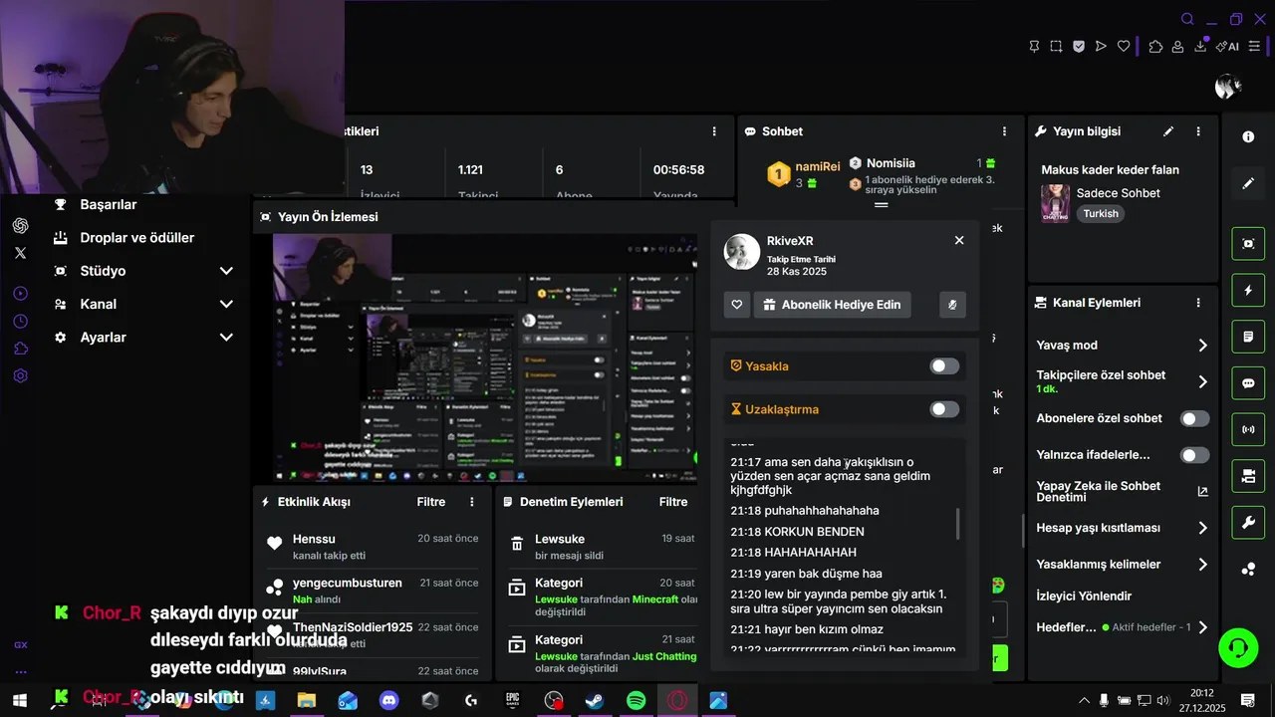Open Kanal Eylemleri three-dot menu
Viewport: 1275px width, 717px height.
[1198, 303]
